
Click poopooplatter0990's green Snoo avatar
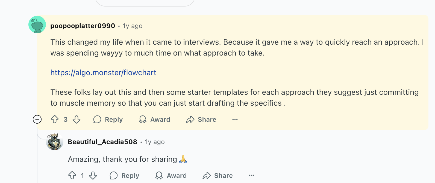37,25
